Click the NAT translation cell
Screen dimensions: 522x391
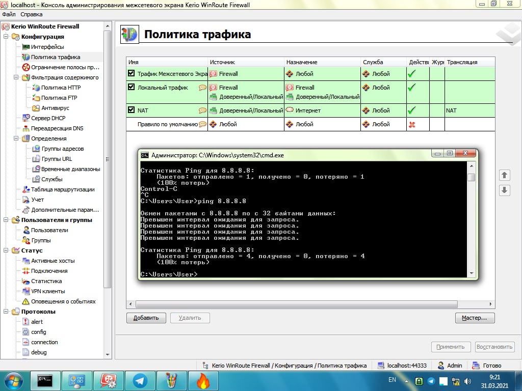pos(469,110)
